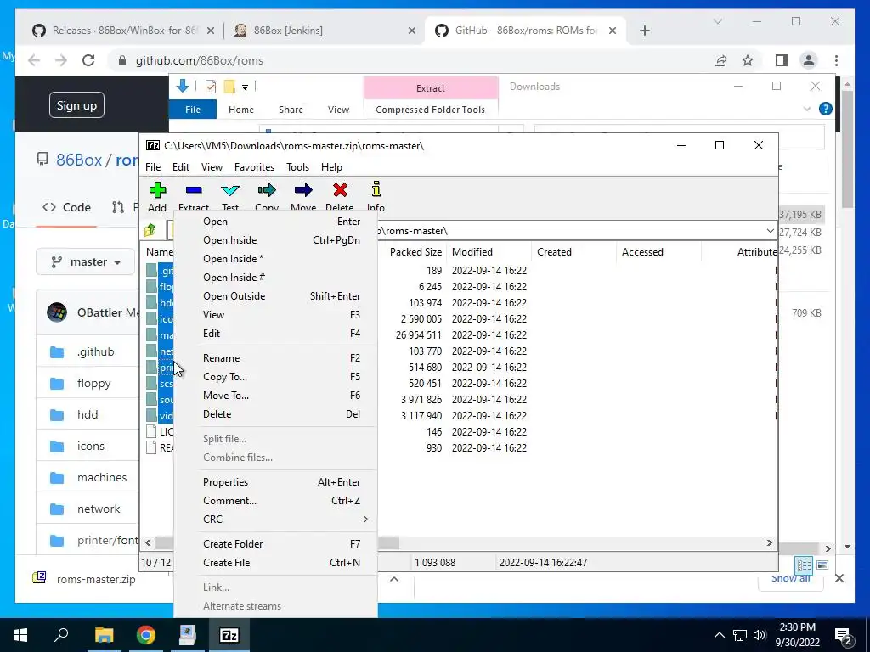
Task: Open roms-master.zip download options chevron
Action: point(394,579)
